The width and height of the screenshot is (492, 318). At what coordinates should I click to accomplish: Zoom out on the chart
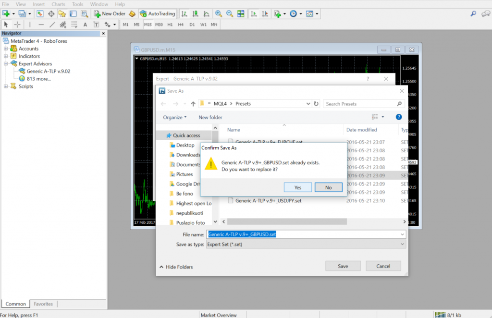pyautogui.click(x=230, y=13)
